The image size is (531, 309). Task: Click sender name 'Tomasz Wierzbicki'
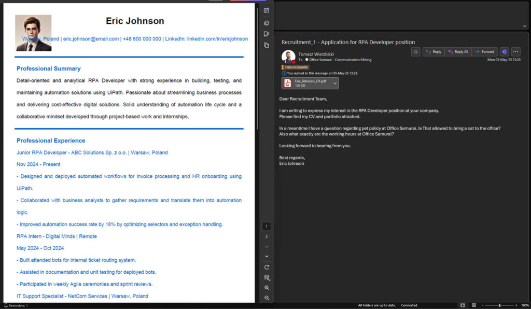[316, 54]
